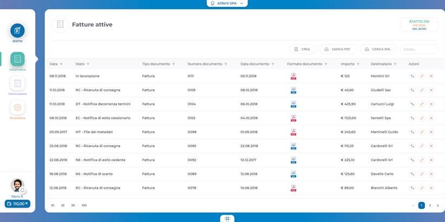Open the EFATTO app logo icon
This screenshot has height=222, width=445.
17,30
